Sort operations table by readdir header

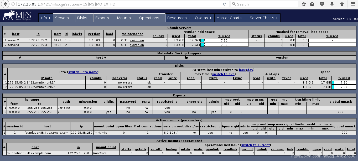point(302,149)
